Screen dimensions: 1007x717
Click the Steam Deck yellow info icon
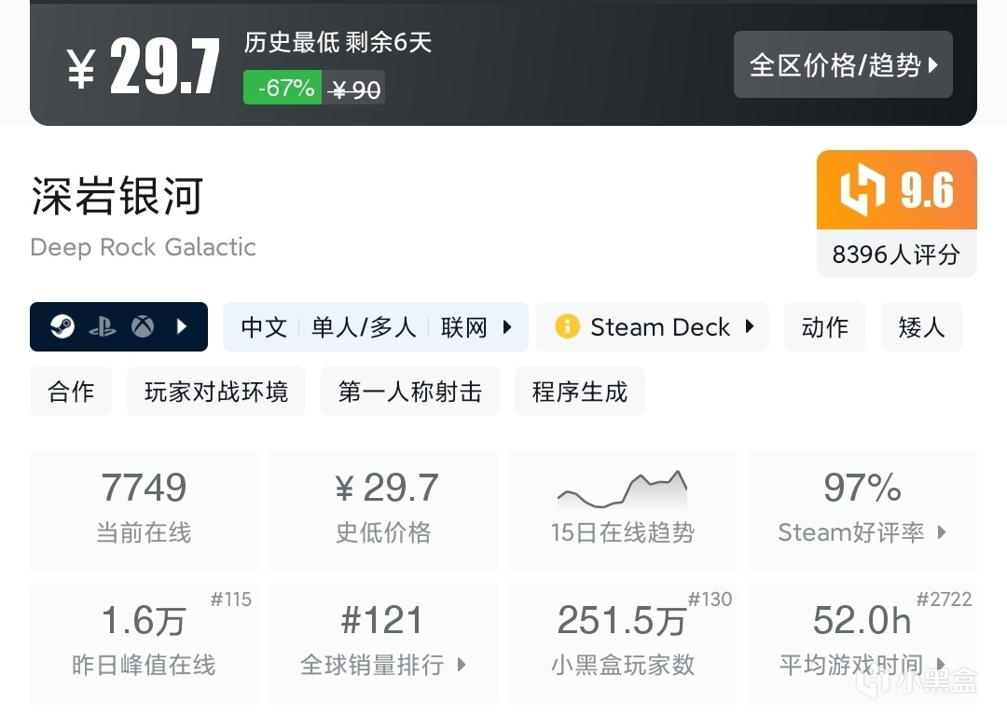click(567, 327)
